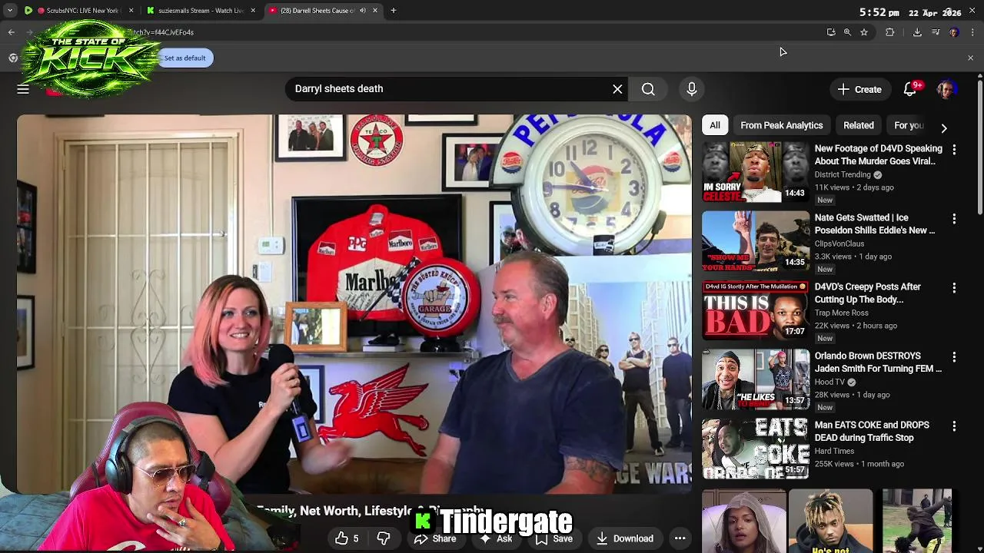Click the Ask button below video
This screenshot has height=553, width=984.
point(497,538)
